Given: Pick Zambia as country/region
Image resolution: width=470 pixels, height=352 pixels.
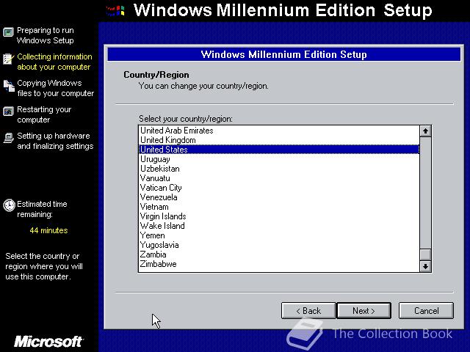Looking at the screenshot, I should pyautogui.click(x=279, y=254).
